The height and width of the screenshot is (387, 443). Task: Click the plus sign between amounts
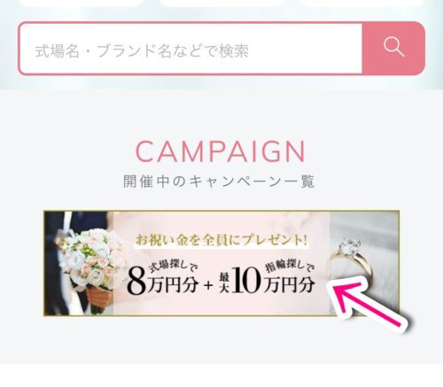pos(208,285)
